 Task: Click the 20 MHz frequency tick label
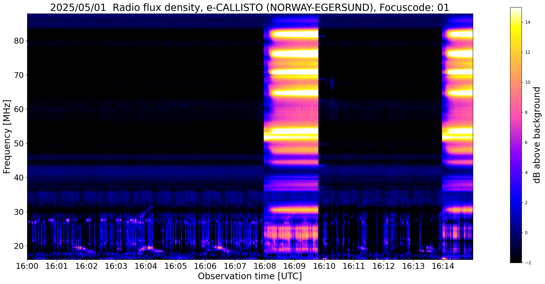[19, 246]
